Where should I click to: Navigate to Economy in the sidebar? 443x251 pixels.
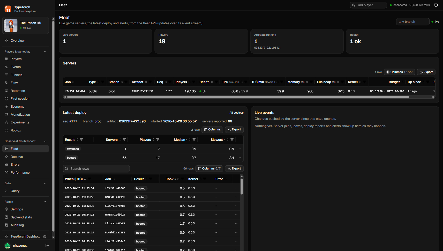[x=25, y=107]
